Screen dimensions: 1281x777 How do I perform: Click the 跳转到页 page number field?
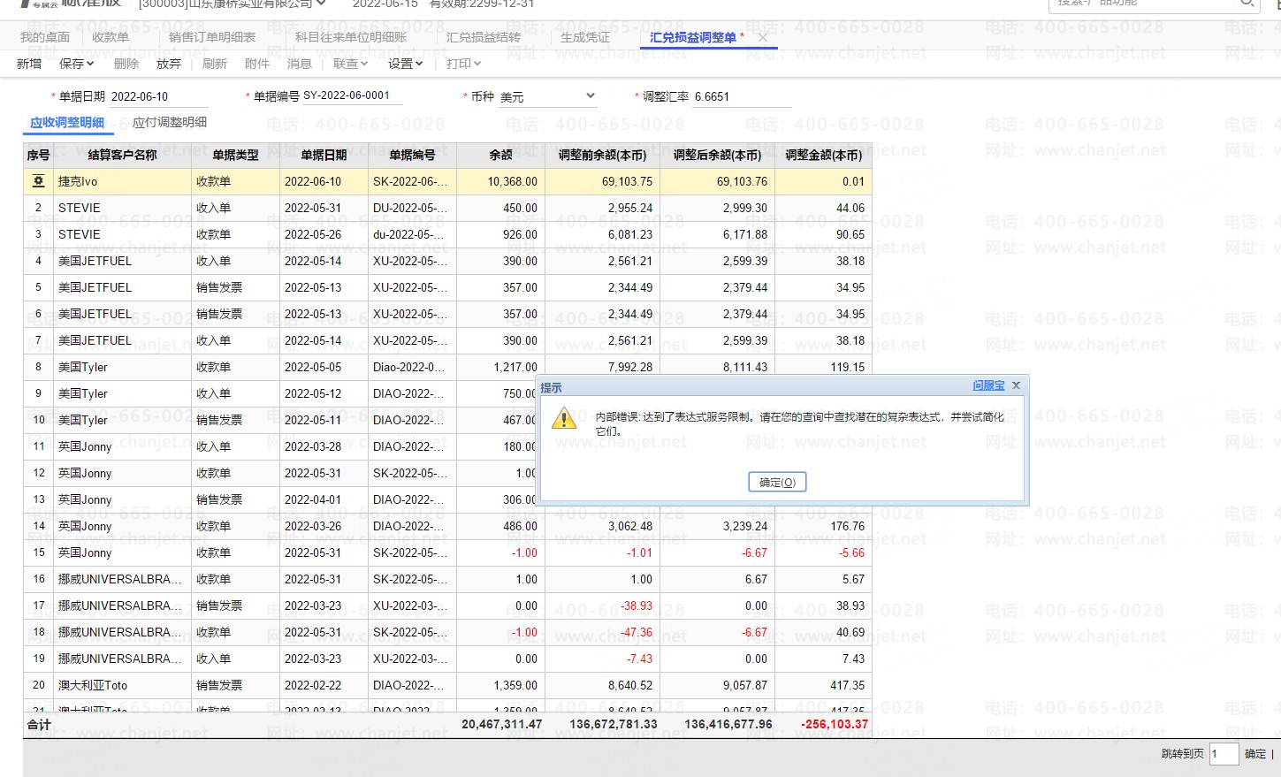coord(1223,754)
